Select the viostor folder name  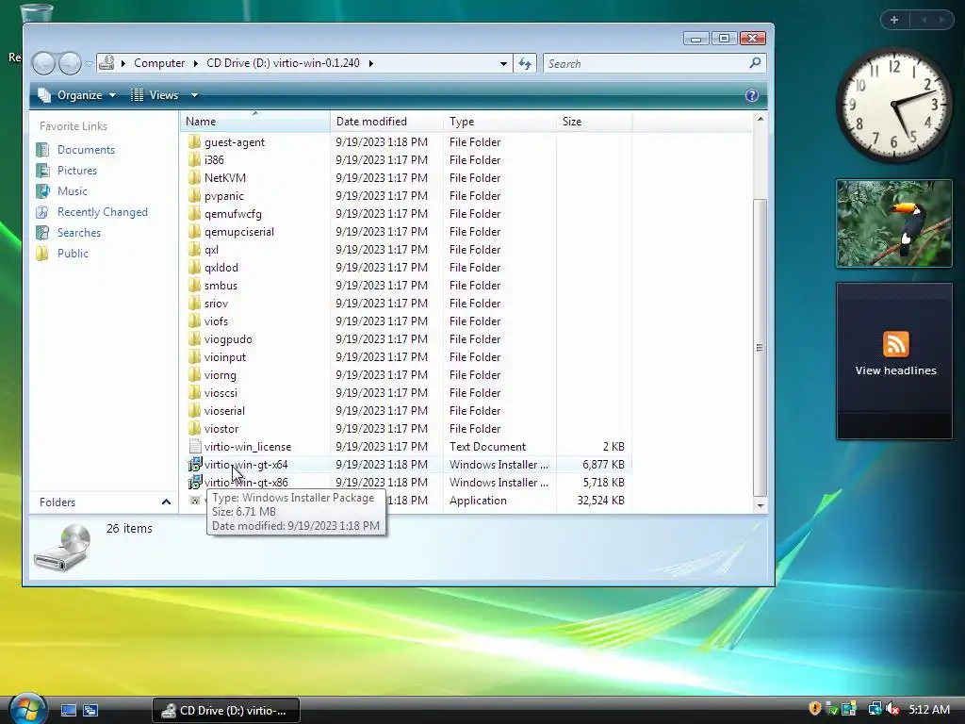point(221,429)
